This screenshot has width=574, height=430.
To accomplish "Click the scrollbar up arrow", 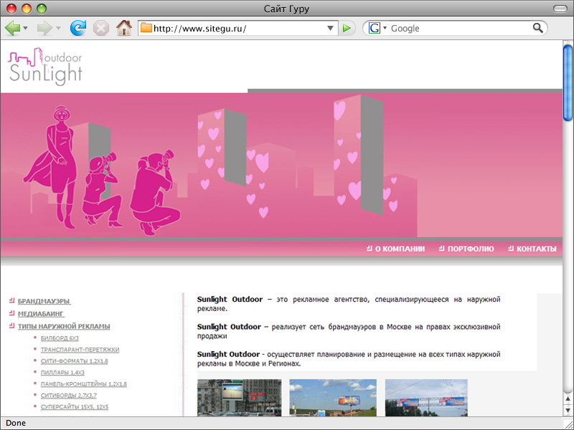I will (568, 398).
